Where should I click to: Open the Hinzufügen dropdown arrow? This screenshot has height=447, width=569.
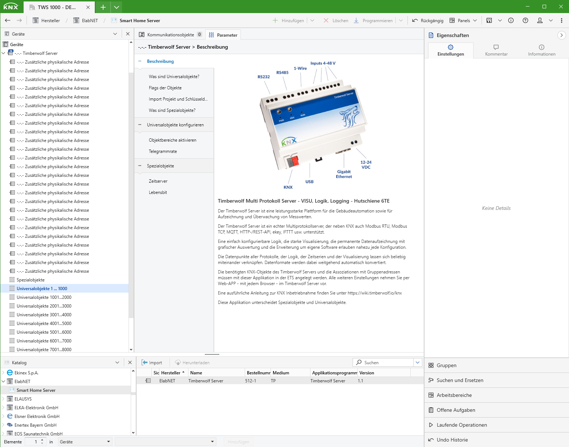click(x=312, y=20)
